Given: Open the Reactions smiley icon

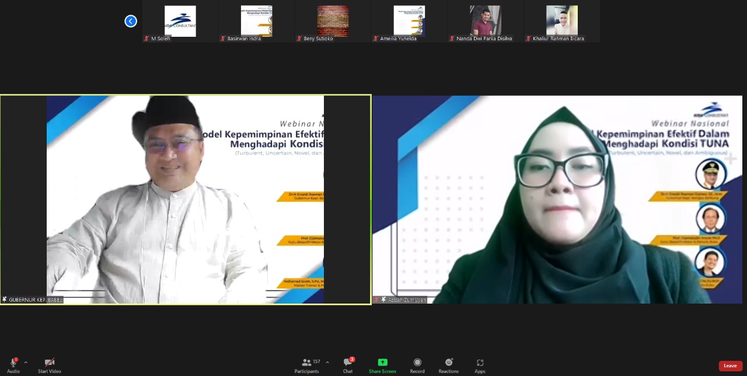Looking at the screenshot, I should (449, 362).
